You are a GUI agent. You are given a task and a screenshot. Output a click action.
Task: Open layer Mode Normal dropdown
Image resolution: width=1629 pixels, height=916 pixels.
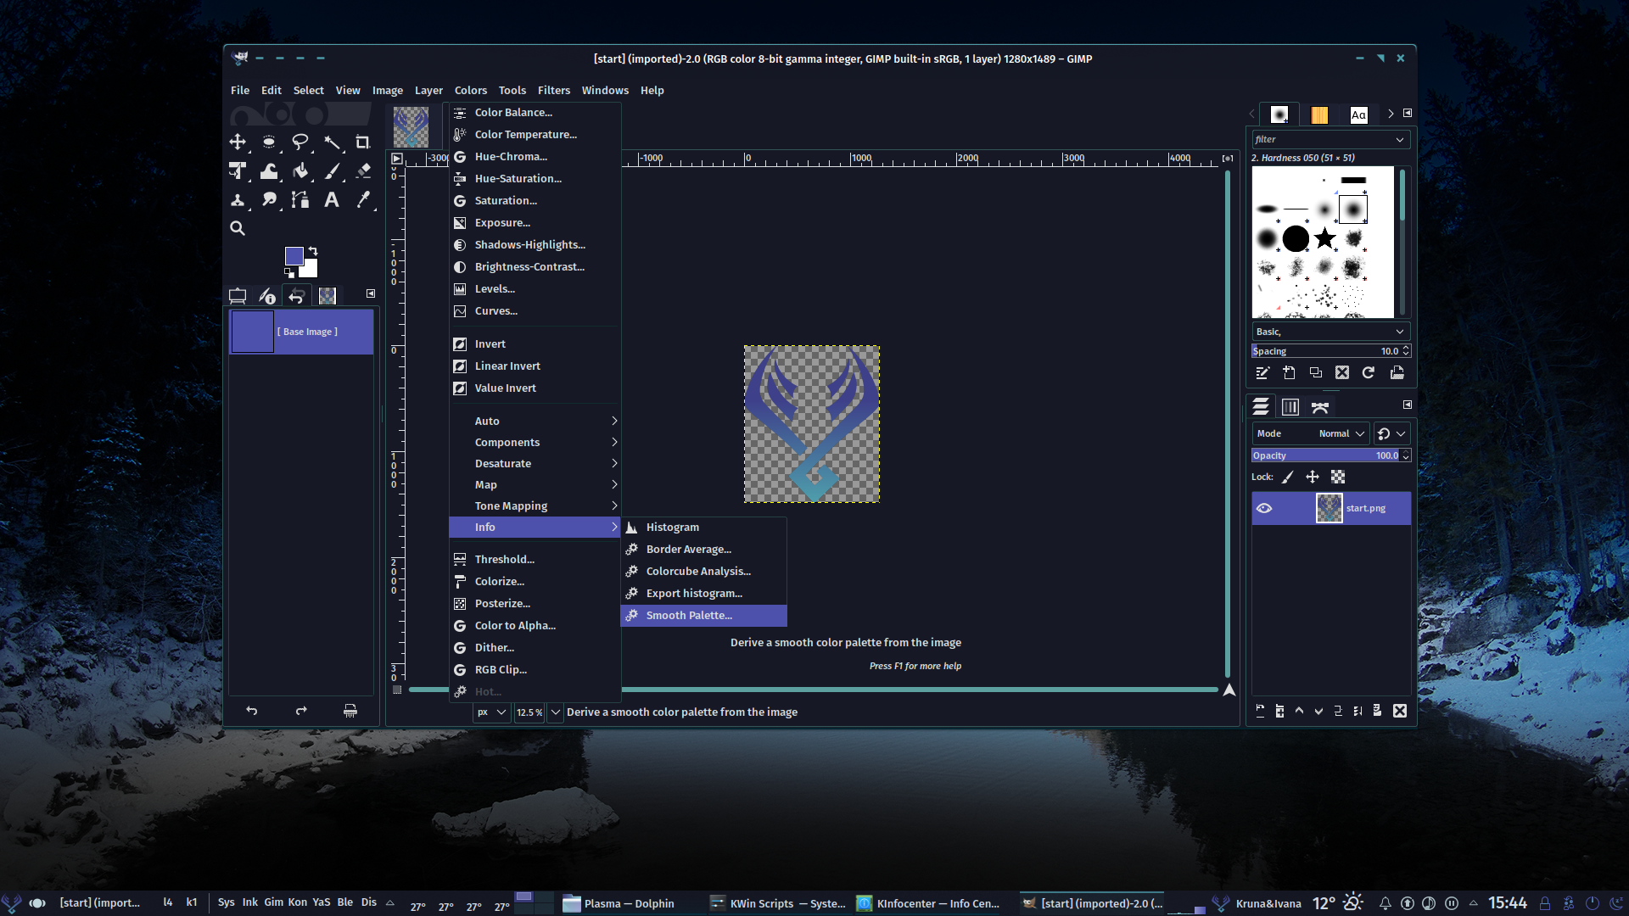(x=1311, y=433)
